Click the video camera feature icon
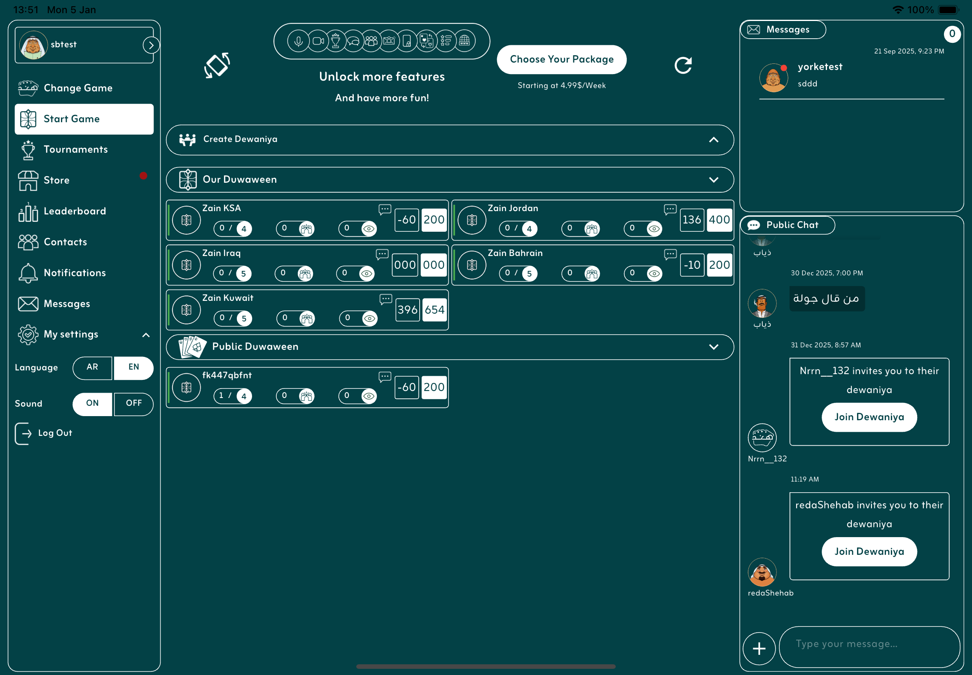This screenshot has width=972, height=675. tap(318, 41)
